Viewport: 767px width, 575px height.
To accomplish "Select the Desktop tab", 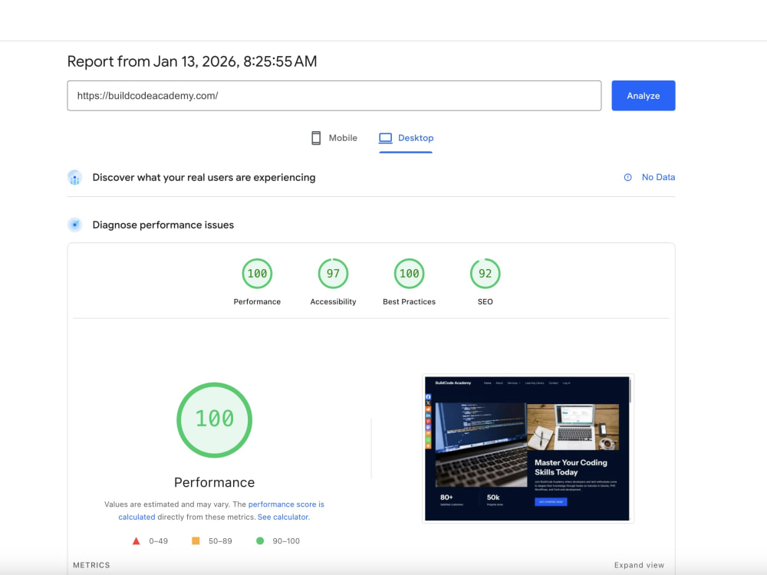I will [406, 138].
